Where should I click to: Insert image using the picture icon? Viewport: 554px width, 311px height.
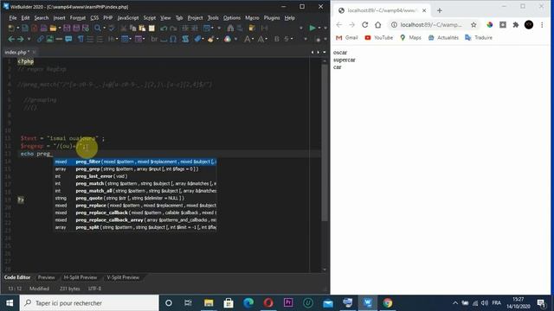click(x=50, y=39)
